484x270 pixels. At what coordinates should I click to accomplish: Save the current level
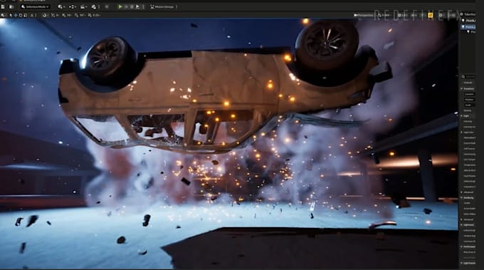point(3,7)
